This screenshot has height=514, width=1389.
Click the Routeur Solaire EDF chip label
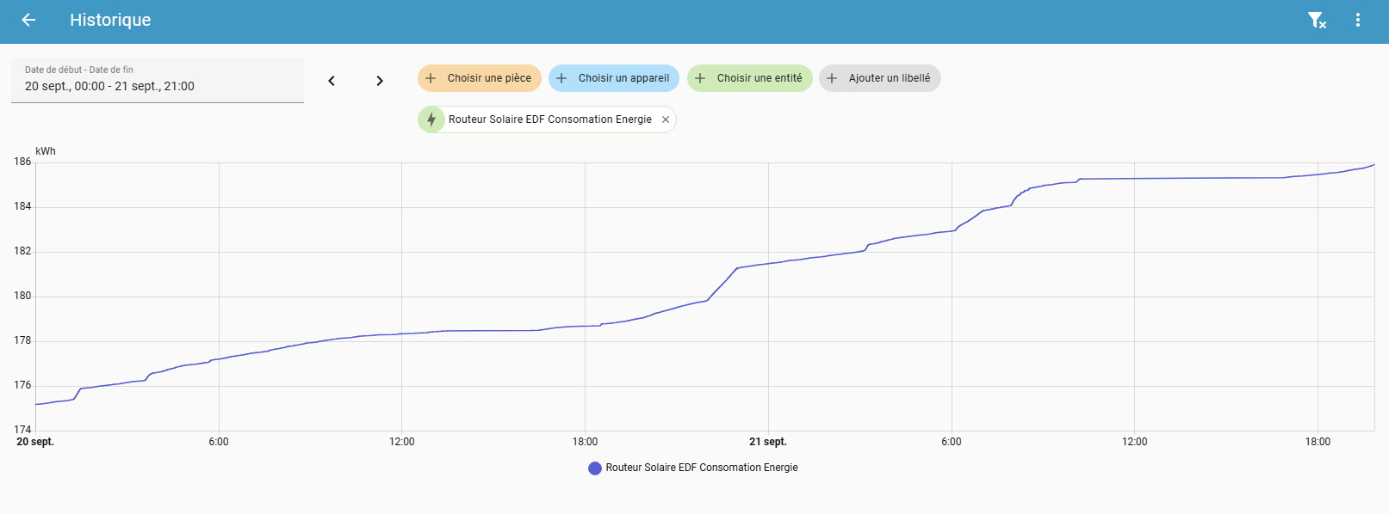pos(549,119)
